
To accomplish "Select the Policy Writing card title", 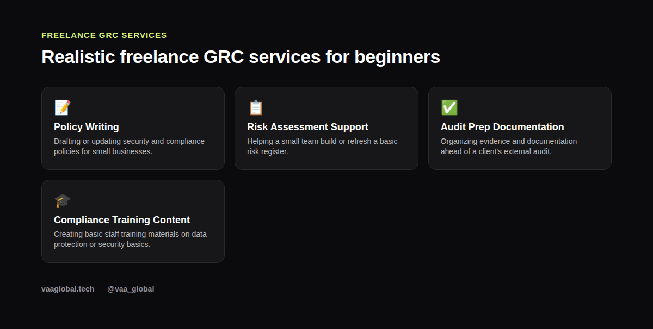I will pos(87,127).
